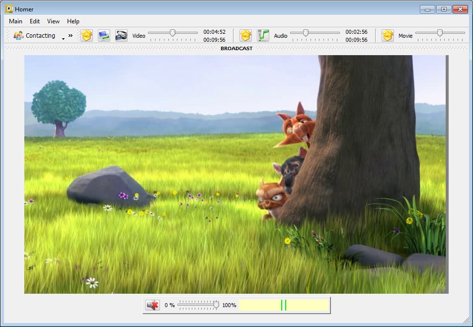
Task: Toggle broadcast mode via the BROADCAST bar
Action: (236, 48)
